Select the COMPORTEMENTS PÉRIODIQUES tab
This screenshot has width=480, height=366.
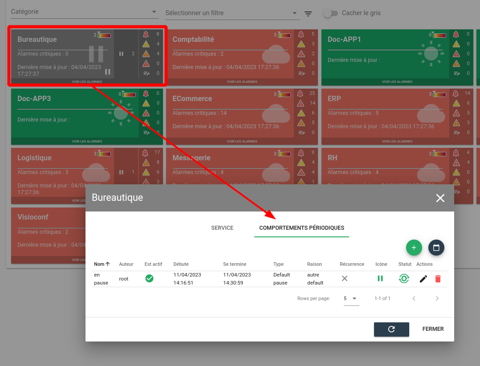click(301, 228)
